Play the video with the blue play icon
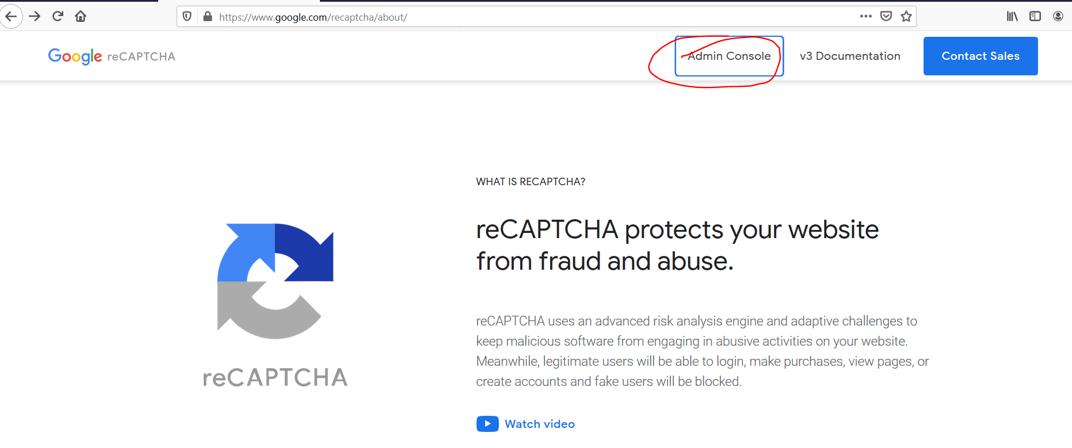The width and height of the screenshot is (1072, 448). tap(487, 424)
